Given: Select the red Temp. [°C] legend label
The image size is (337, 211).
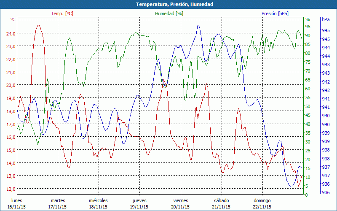Looking at the screenshot, I should coord(62,14).
